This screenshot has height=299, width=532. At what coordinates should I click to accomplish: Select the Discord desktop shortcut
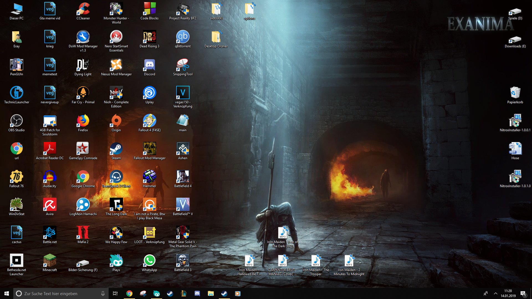[x=150, y=67]
